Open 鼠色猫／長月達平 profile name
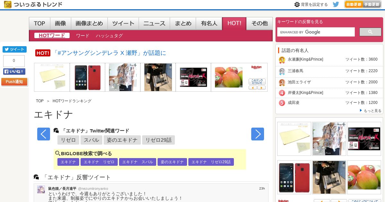385x202 pixels. point(62,189)
